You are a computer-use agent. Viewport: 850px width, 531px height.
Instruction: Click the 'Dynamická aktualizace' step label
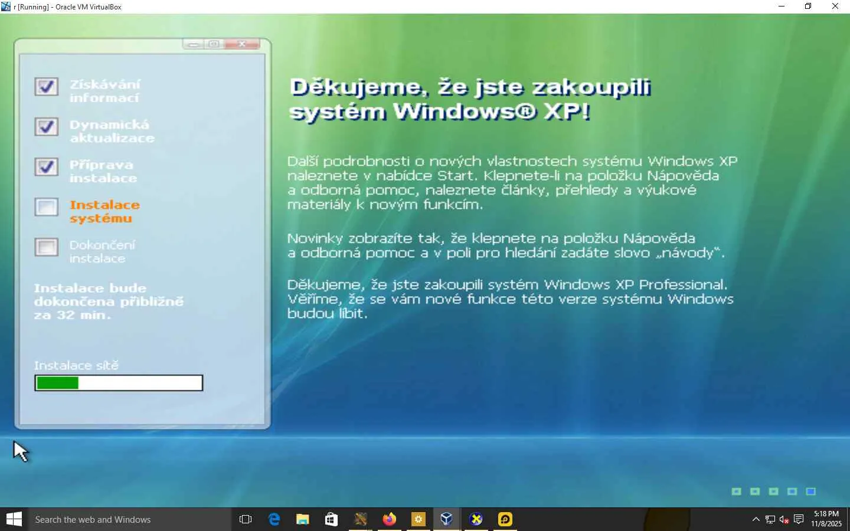[112, 131]
